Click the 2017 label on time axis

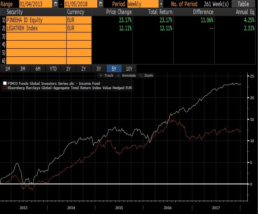coord(216,208)
